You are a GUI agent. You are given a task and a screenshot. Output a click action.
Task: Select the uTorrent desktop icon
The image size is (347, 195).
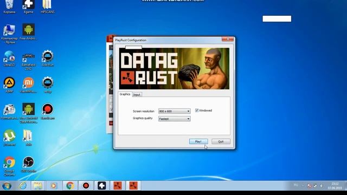click(9, 138)
